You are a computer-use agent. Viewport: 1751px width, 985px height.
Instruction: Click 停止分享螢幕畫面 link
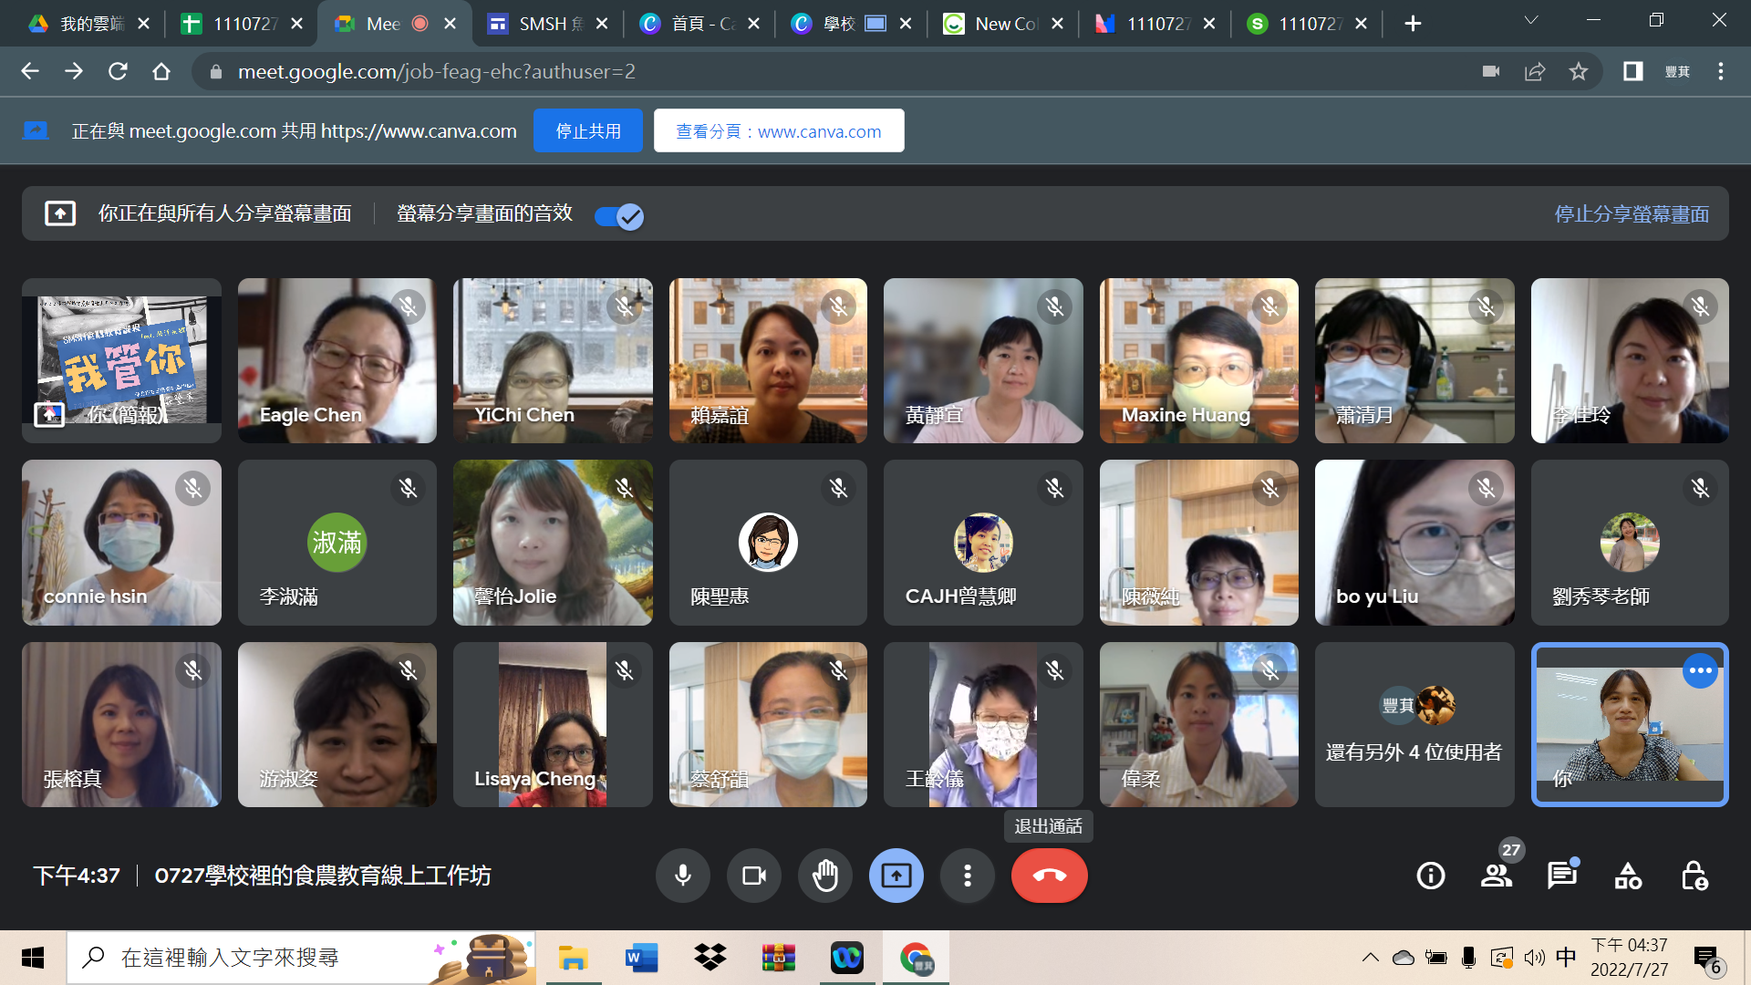coord(1632,214)
